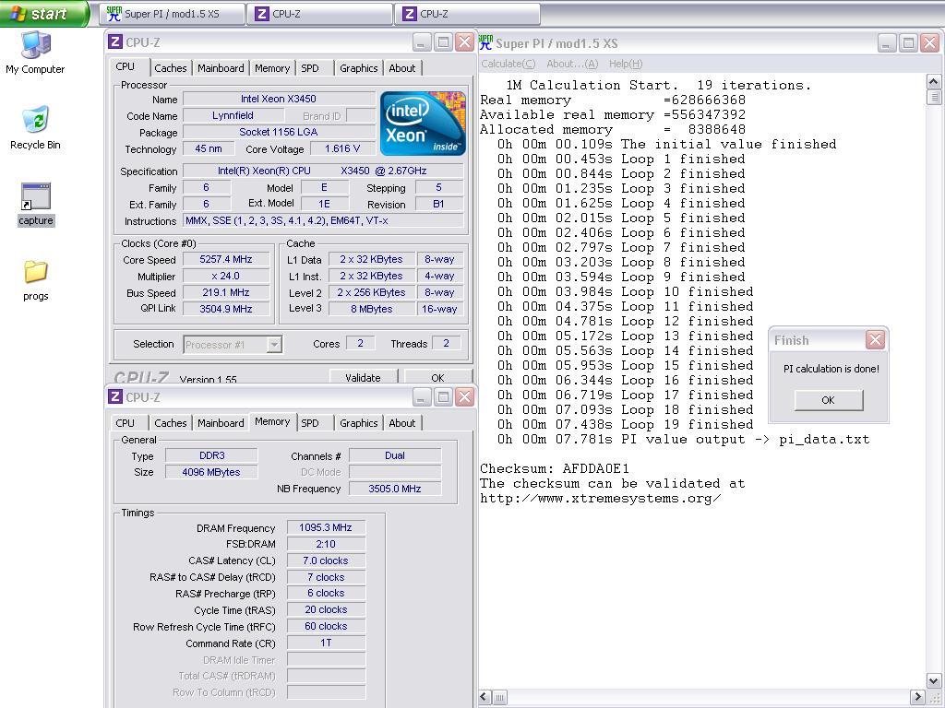Click the Channels # value Dual
The width and height of the screenshot is (945, 708).
[x=395, y=455]
